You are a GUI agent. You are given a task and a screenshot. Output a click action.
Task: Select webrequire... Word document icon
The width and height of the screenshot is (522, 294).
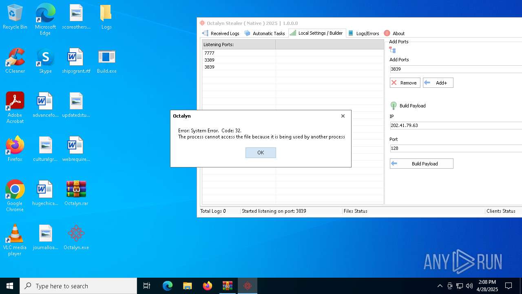pyautogui.click(x=76, y=149)
